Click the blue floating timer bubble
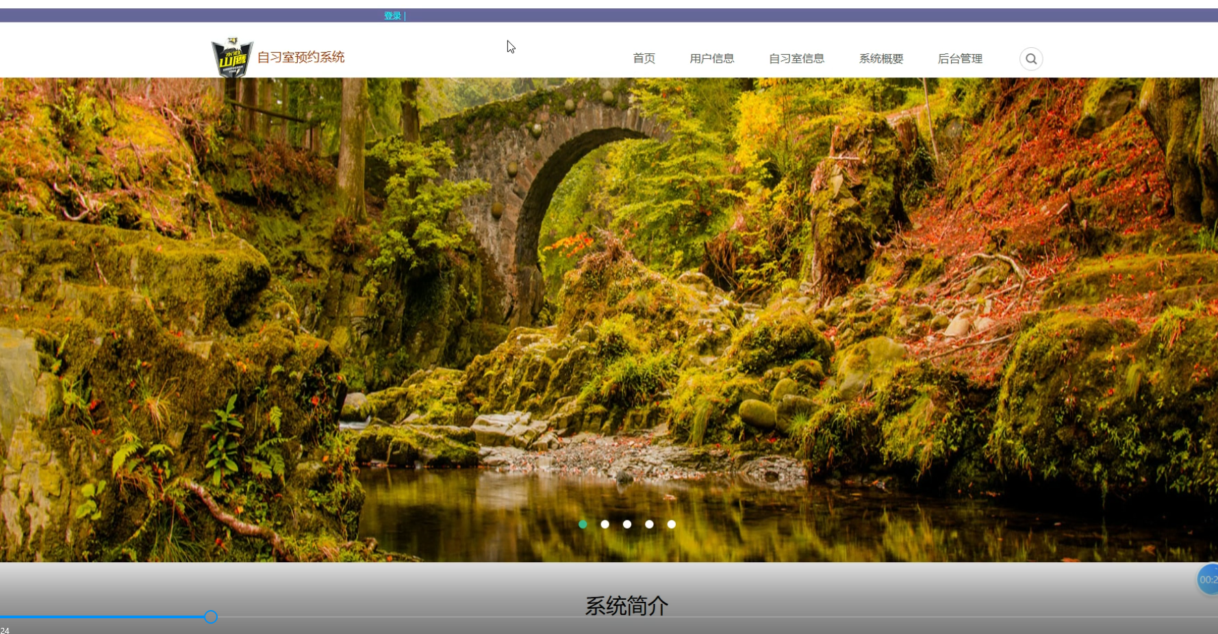This screenshot has height=634, width=1218. click(x=1207, y=579)
